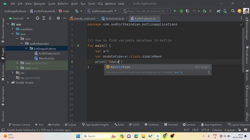The height and width of the screenshot is (140, 250).
Task: Click CRLF line separator in status bar
Action: (195, 130)
